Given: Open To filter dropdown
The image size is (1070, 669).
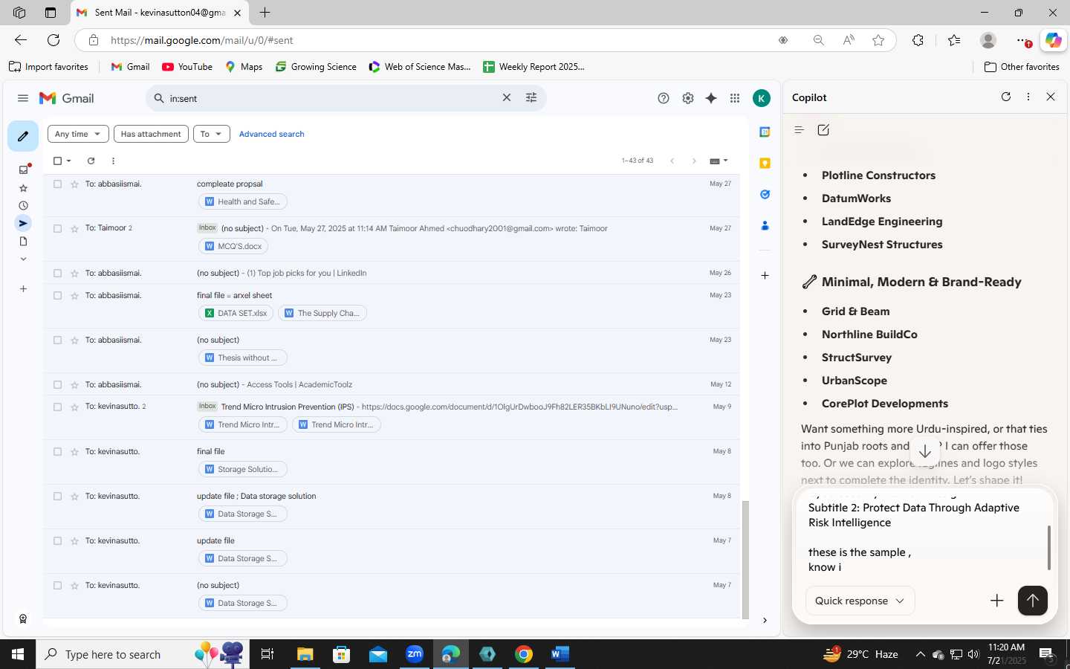Looking at the screenshot, I should point(211,134).
